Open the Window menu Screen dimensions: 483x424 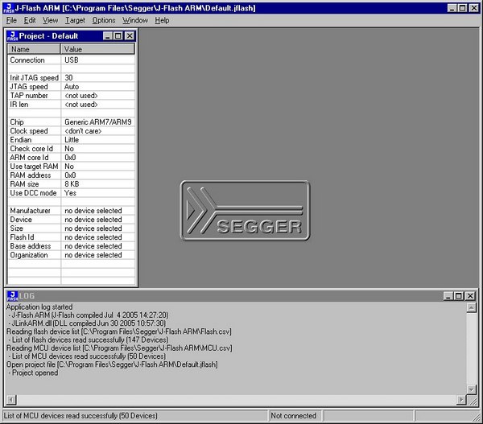[x=135, y=20]
